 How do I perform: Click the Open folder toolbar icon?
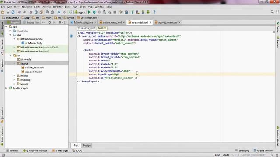tap(3, 12)
